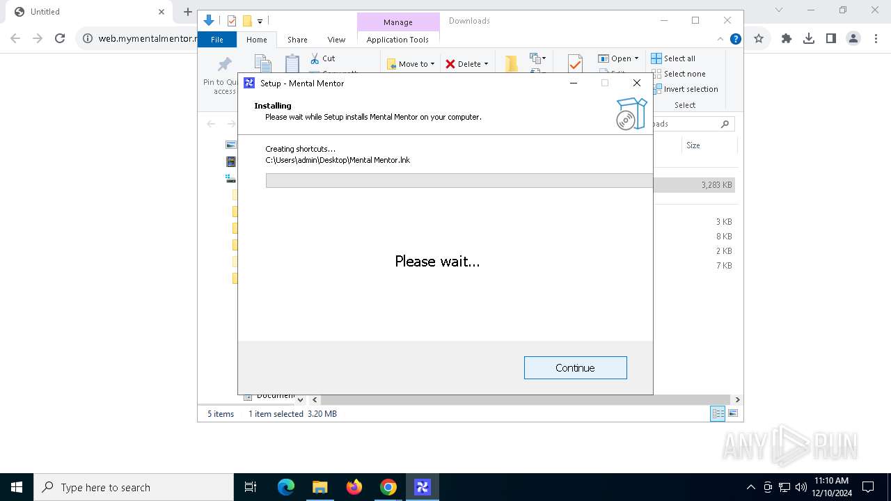The image size is (891, 501).
Task: Open the Application Tools tab
Action: pyautogui.click(x=397, y=40)
